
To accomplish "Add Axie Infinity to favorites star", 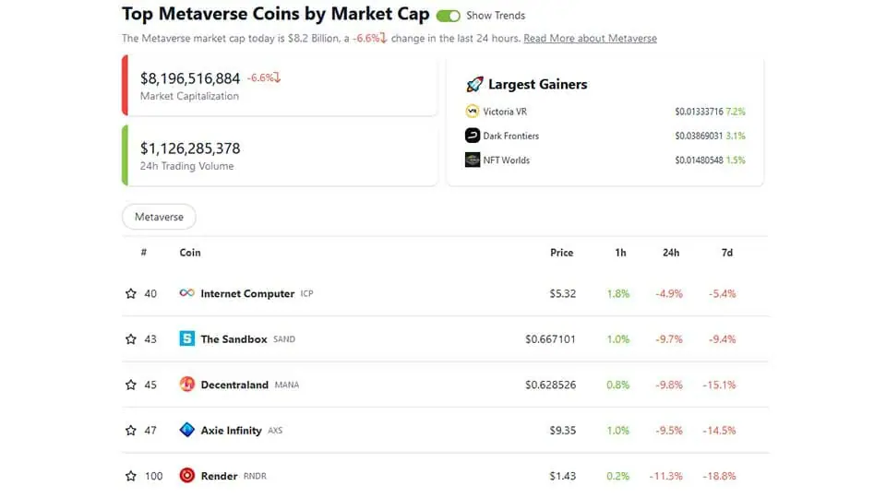I will tap(131, 431).
